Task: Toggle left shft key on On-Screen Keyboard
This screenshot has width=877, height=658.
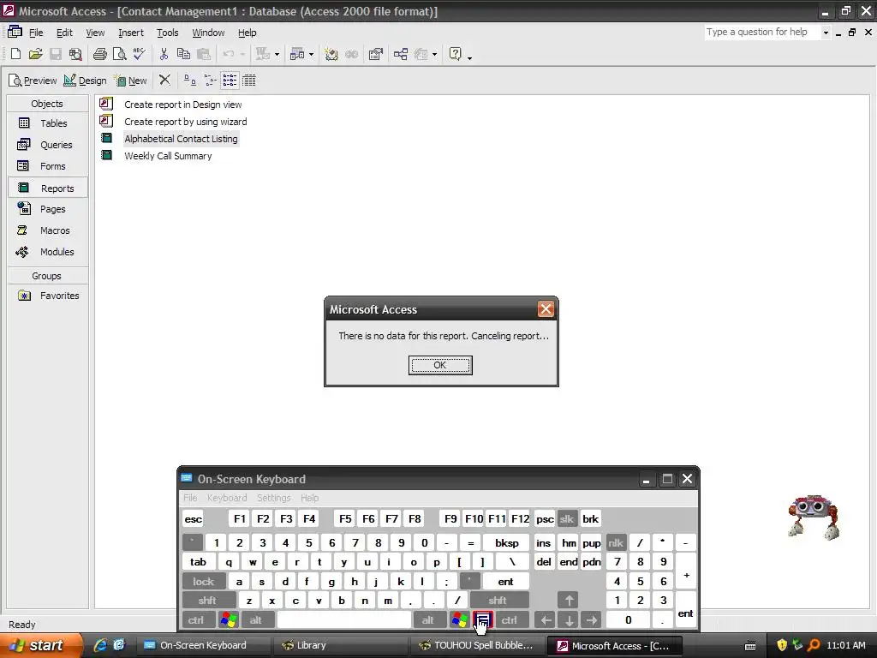Action: pyautogui.click(x=207, y=601)
